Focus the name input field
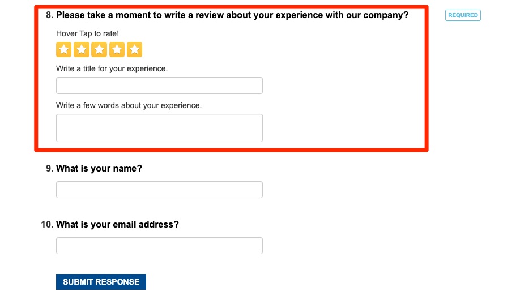Screen dimensions: 516x304 159,190
